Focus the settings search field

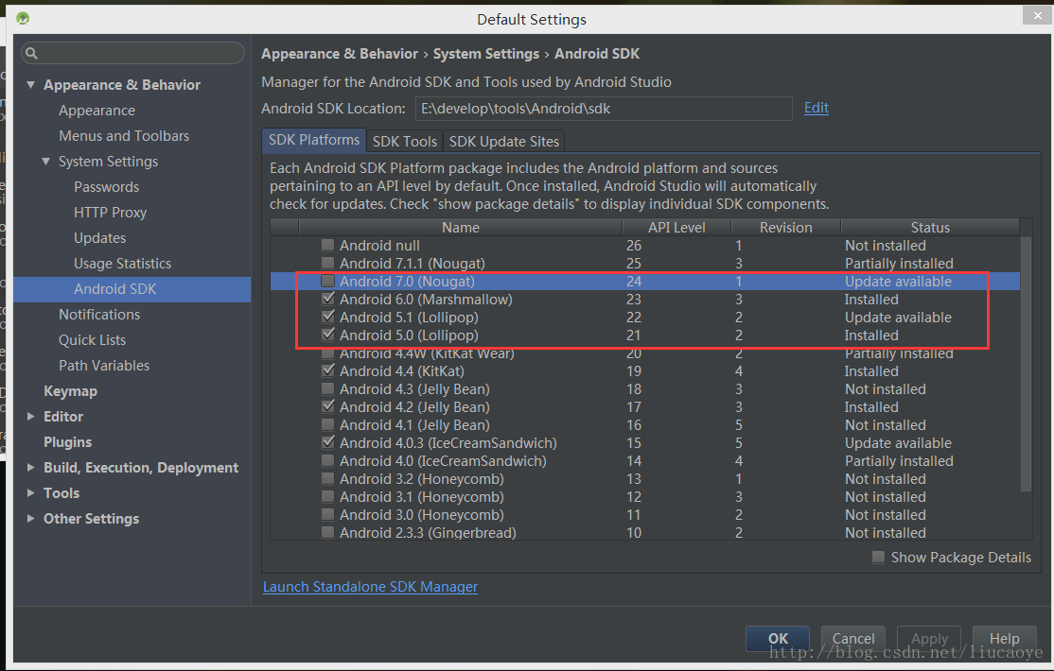tap(132, 52)
